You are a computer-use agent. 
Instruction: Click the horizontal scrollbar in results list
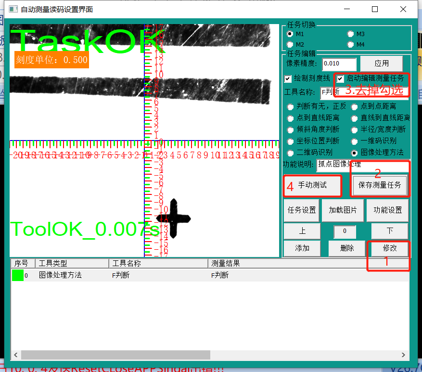point(115,355)
